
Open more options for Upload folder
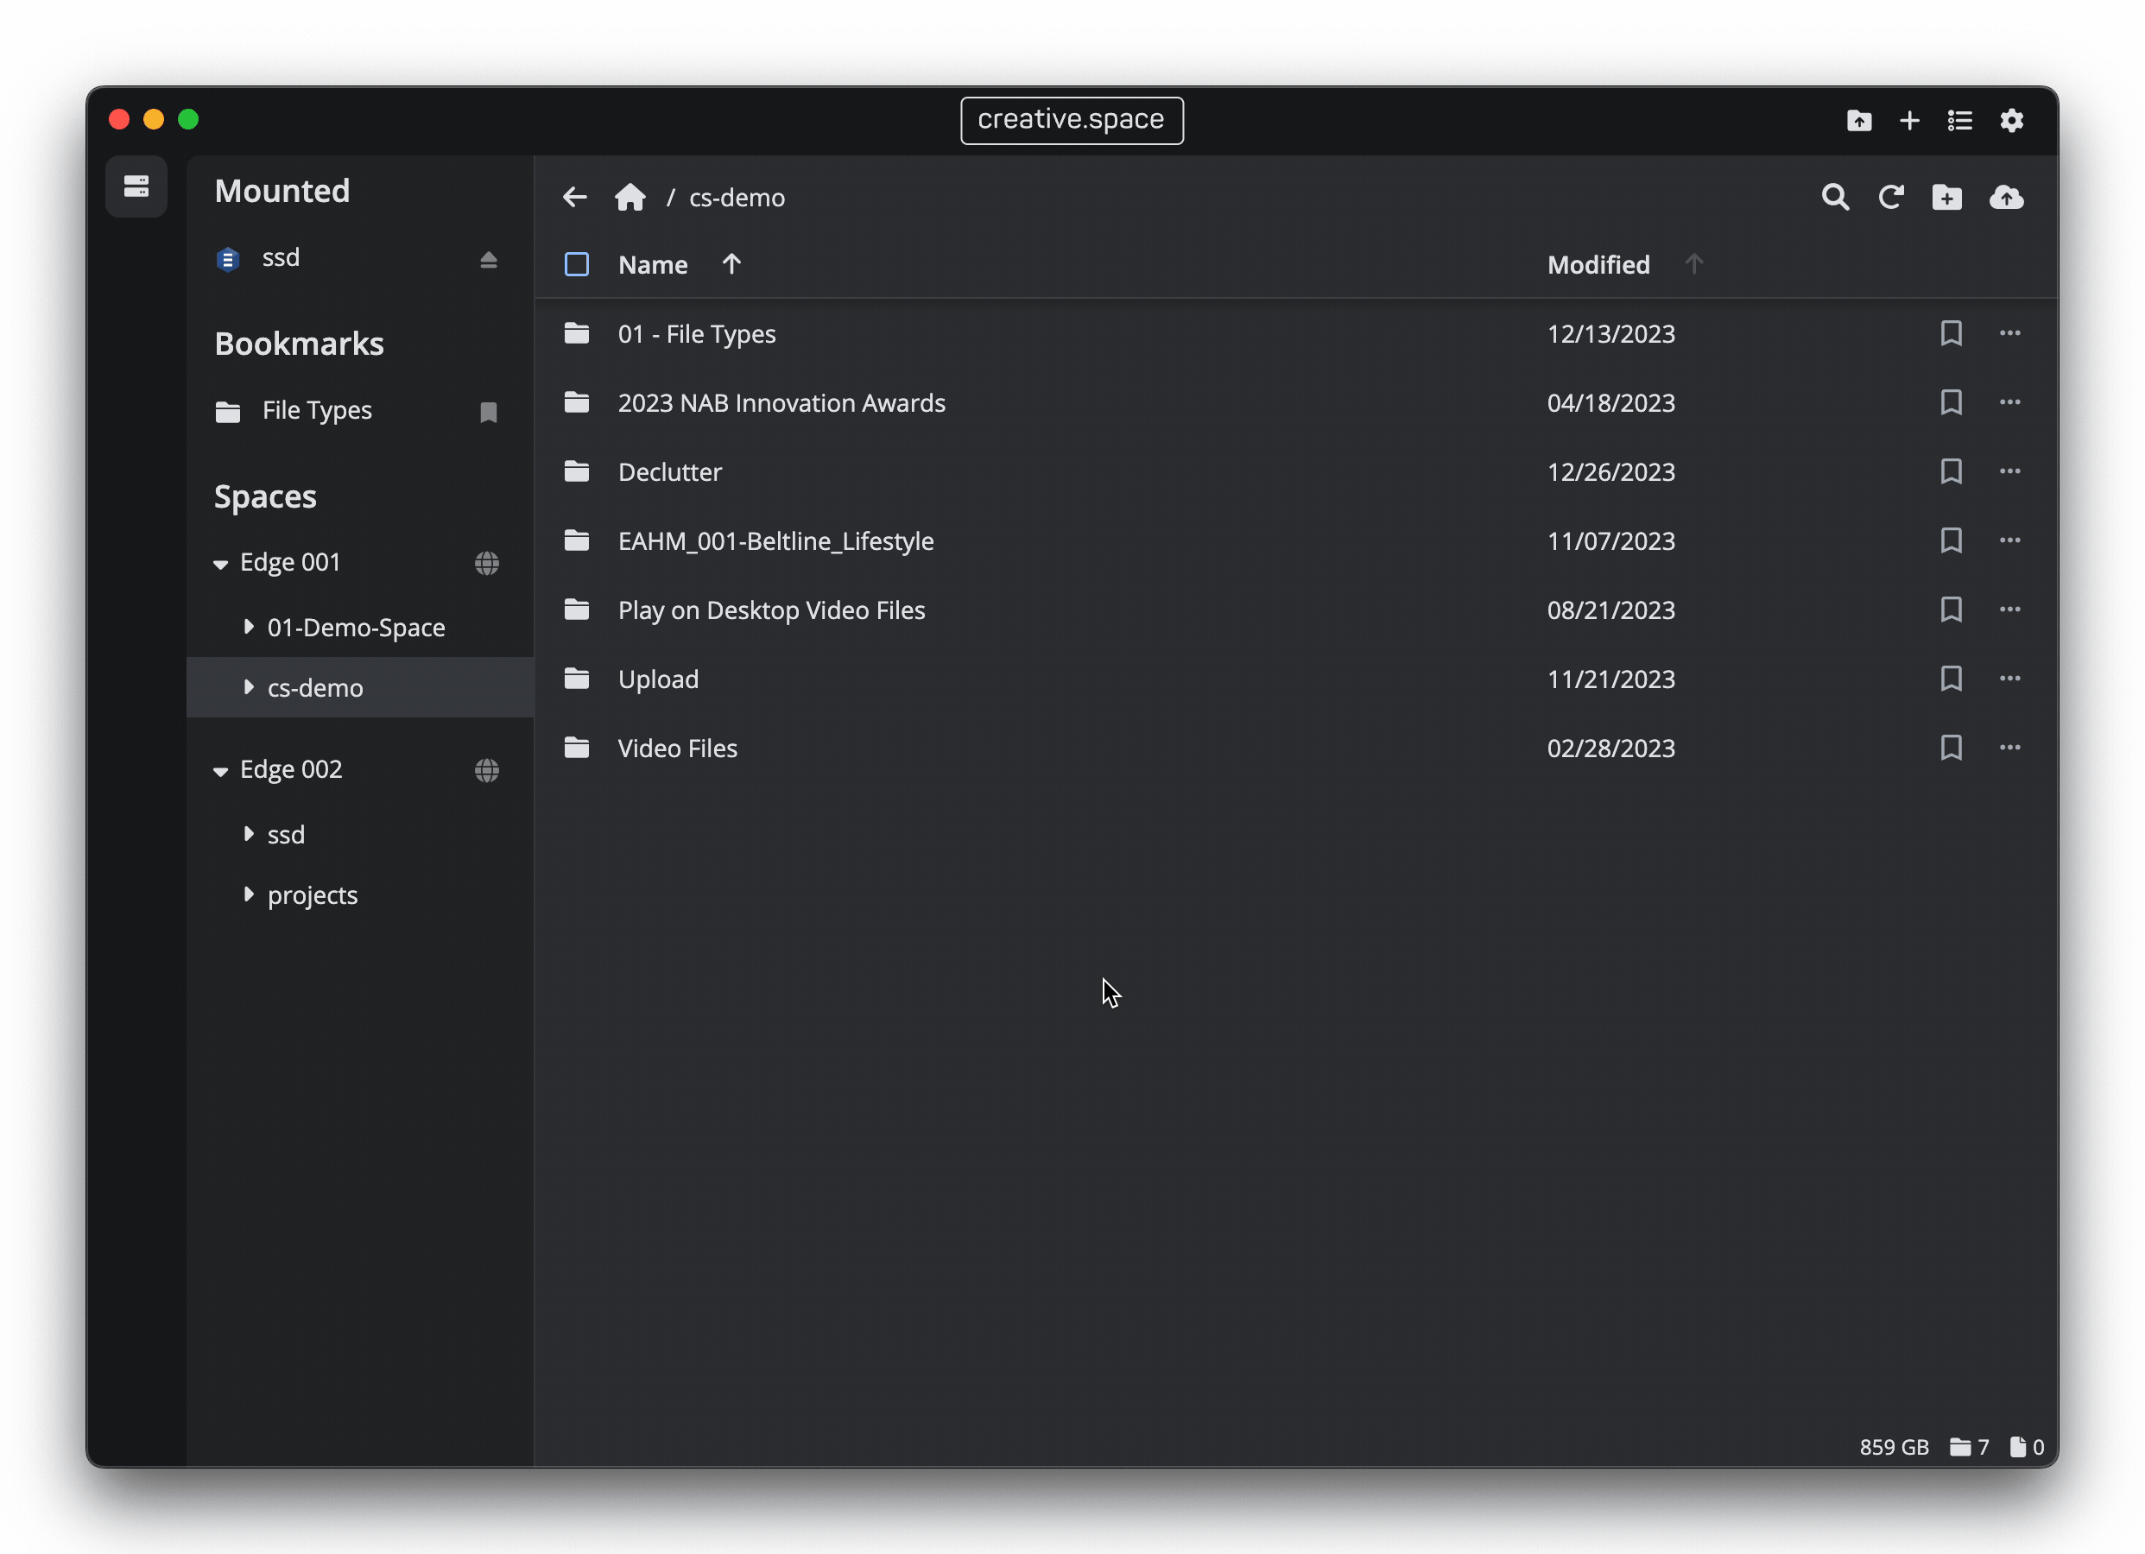tap(2009, 679)
